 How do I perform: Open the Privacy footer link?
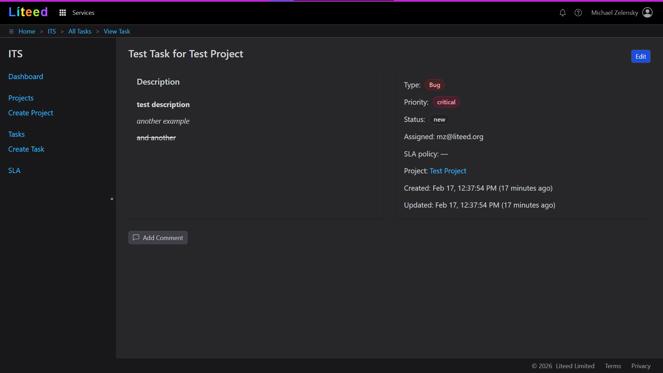coord(641,366)
